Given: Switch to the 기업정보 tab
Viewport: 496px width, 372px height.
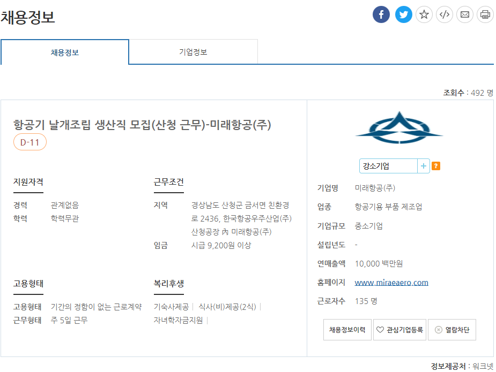Looking at the screenshot, I should [193, 52].
